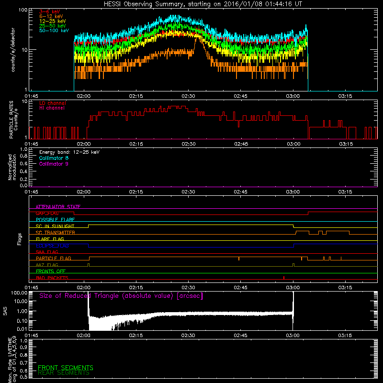Select the orange 6-12 keV legend label
The height and width of the screenshot is (383, 383).
51,16
